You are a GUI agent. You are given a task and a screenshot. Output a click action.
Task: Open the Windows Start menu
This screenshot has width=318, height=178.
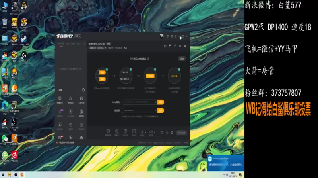point(3,174)
